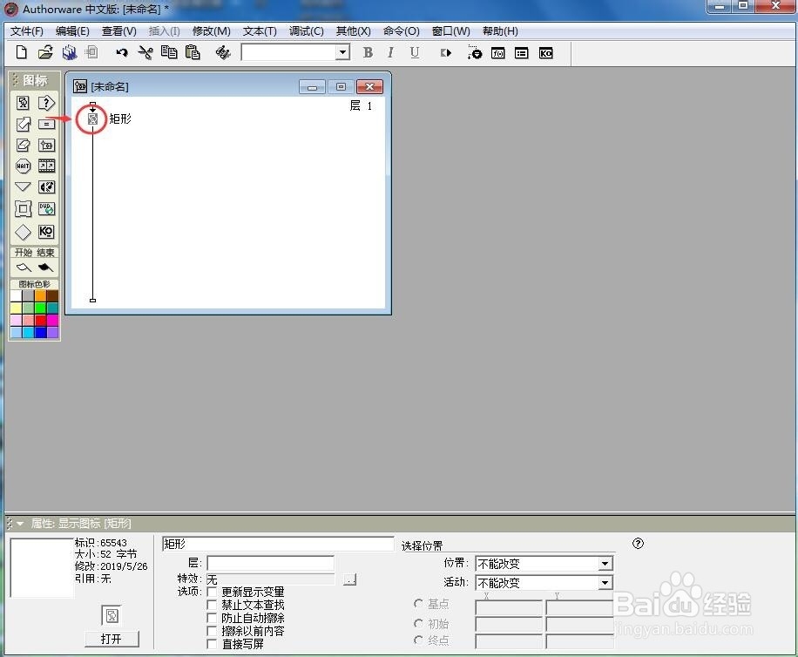The height and width of the screenshot is (657, 798).
Task: Click the Open file toolbar icon
Action: point(45,52)
